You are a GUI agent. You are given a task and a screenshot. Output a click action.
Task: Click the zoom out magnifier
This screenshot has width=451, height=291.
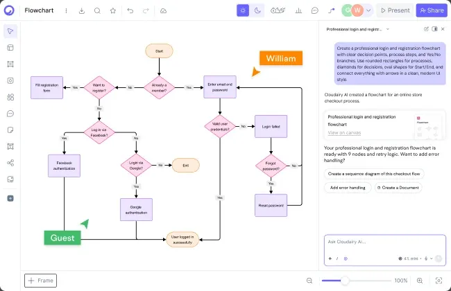309,281
